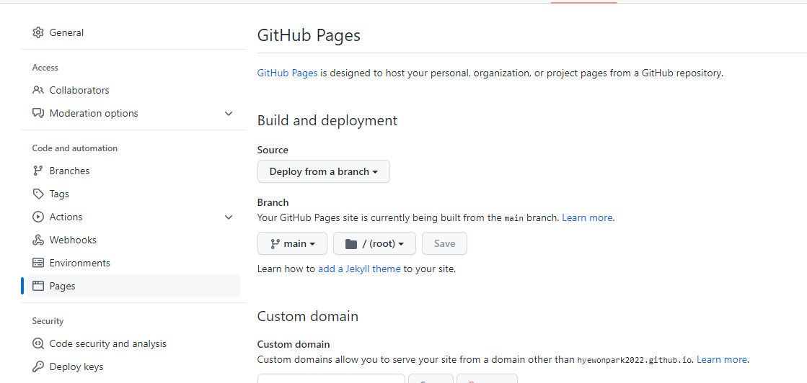Image resolution: width=807 pixels, height=383 pixels.
Task: Click the Pages browser-window icon
Action: pos(38,286)
